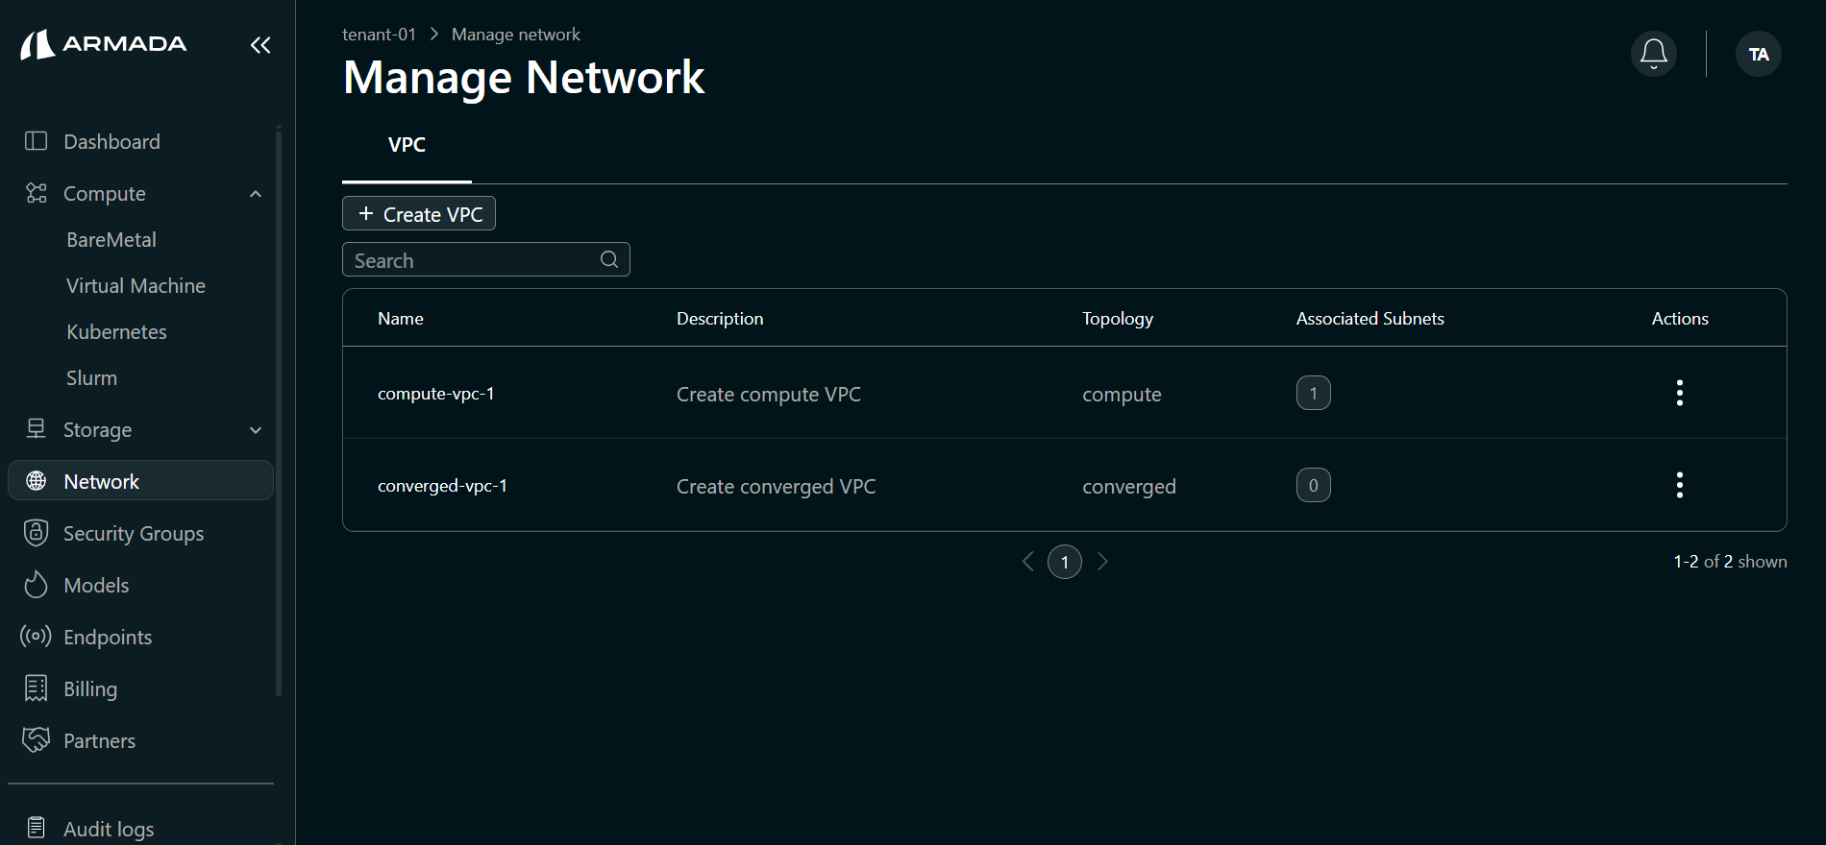The width and height of the screenshot is (1826, 845).
Task: Click 'compute' topology cell
Action: point(1122,395)
